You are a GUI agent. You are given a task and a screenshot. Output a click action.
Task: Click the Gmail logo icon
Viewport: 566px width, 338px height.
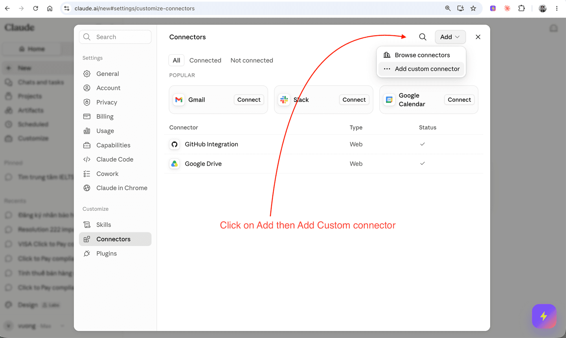click(x=179, y=100)
